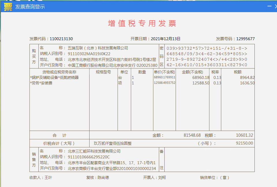Screen dimensions: 277x187
Task: Click the 密码区 cipher text block
Action: pyautogui.click(x=207, y=56)
